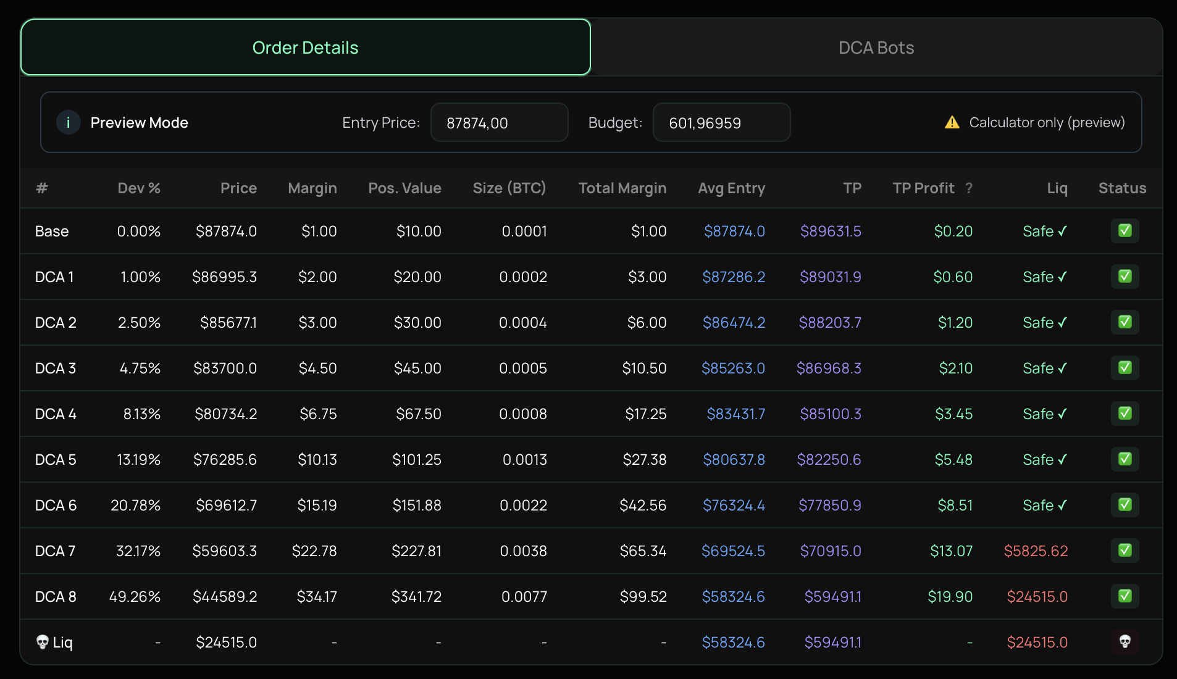Click the yellow warning triangle icon
The width and height of the screenshot is (1177, 679).
(952, 123)
